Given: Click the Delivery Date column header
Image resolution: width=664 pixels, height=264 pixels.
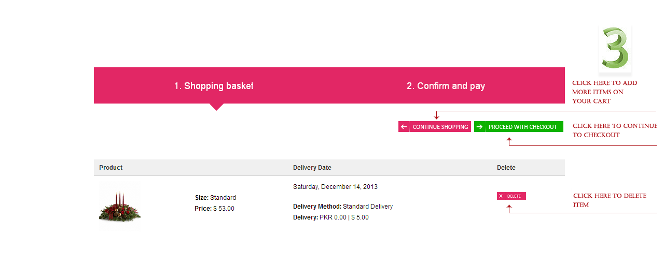Looking at the screenshot, I should (312, 168).
